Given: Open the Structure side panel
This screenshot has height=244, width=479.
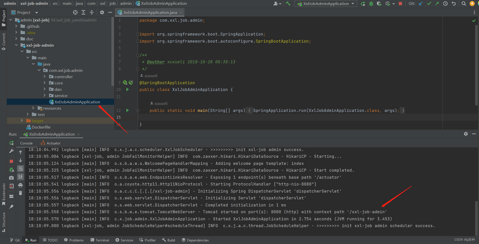Looking at the screenshot, I should [x=4, y=222].
